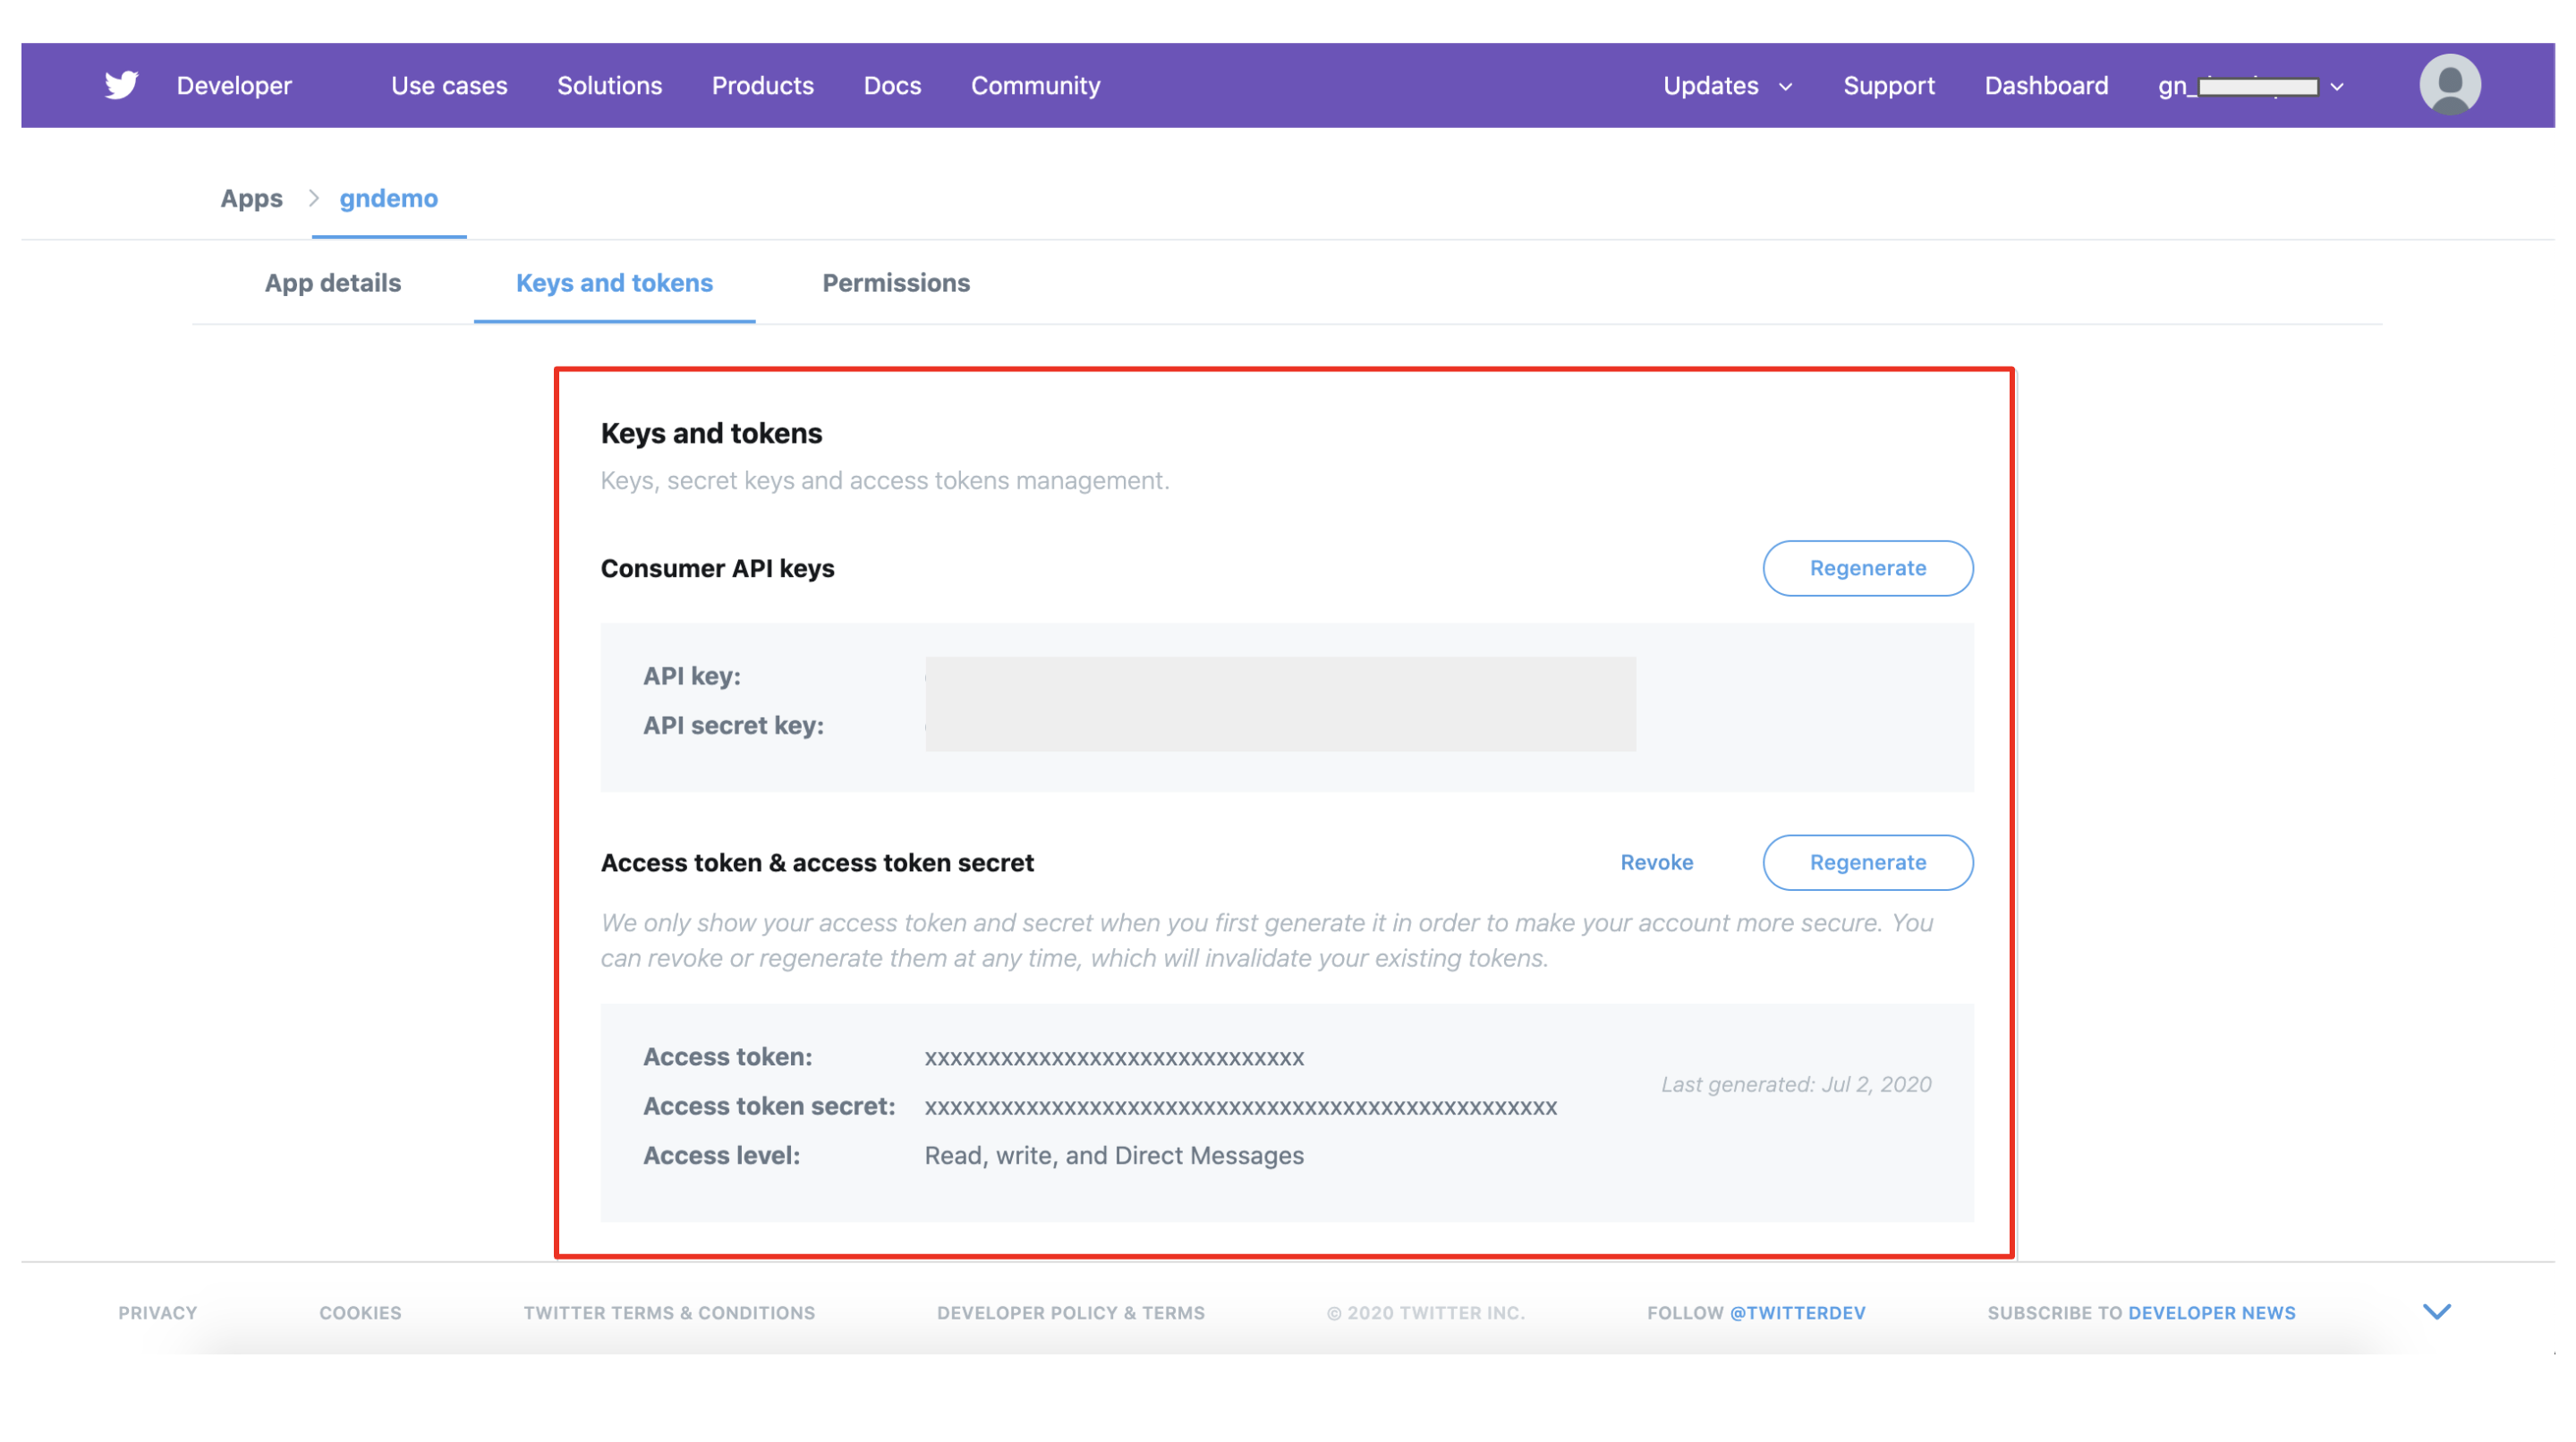Click the 'Keys and tokens' section heading
Image resolution: width=2576 pixels, height=1442 pixels.
(x=711, y=433)
